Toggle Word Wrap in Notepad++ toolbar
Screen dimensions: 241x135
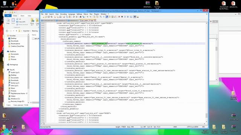101,17
